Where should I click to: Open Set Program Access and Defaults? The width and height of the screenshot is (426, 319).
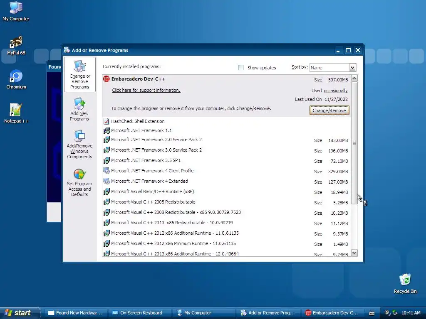pos(79,182)
